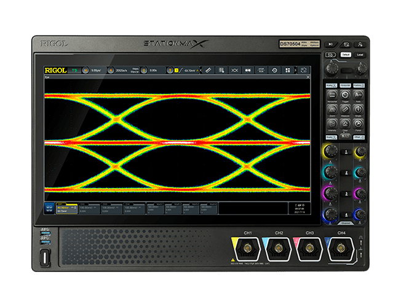Toggle the CH2 label box
The image size is (401, 307).
click(89, 208)
